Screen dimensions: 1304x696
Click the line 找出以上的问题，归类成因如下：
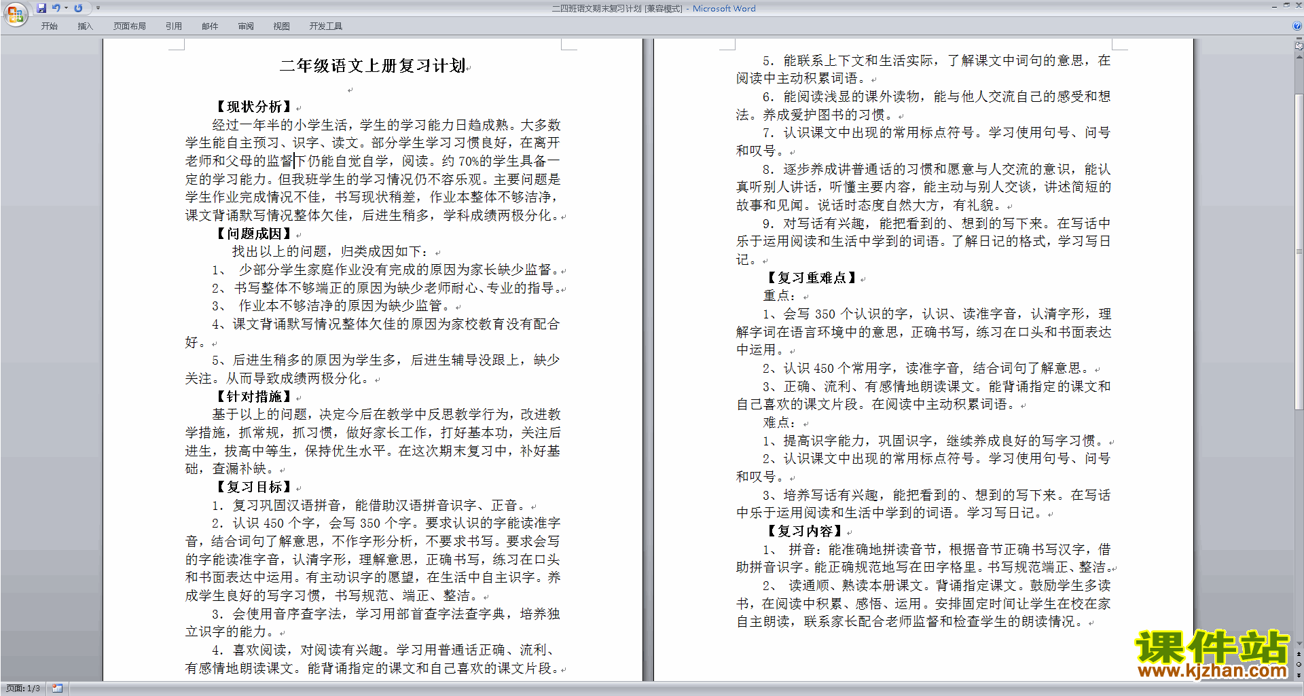coord(331,252)
